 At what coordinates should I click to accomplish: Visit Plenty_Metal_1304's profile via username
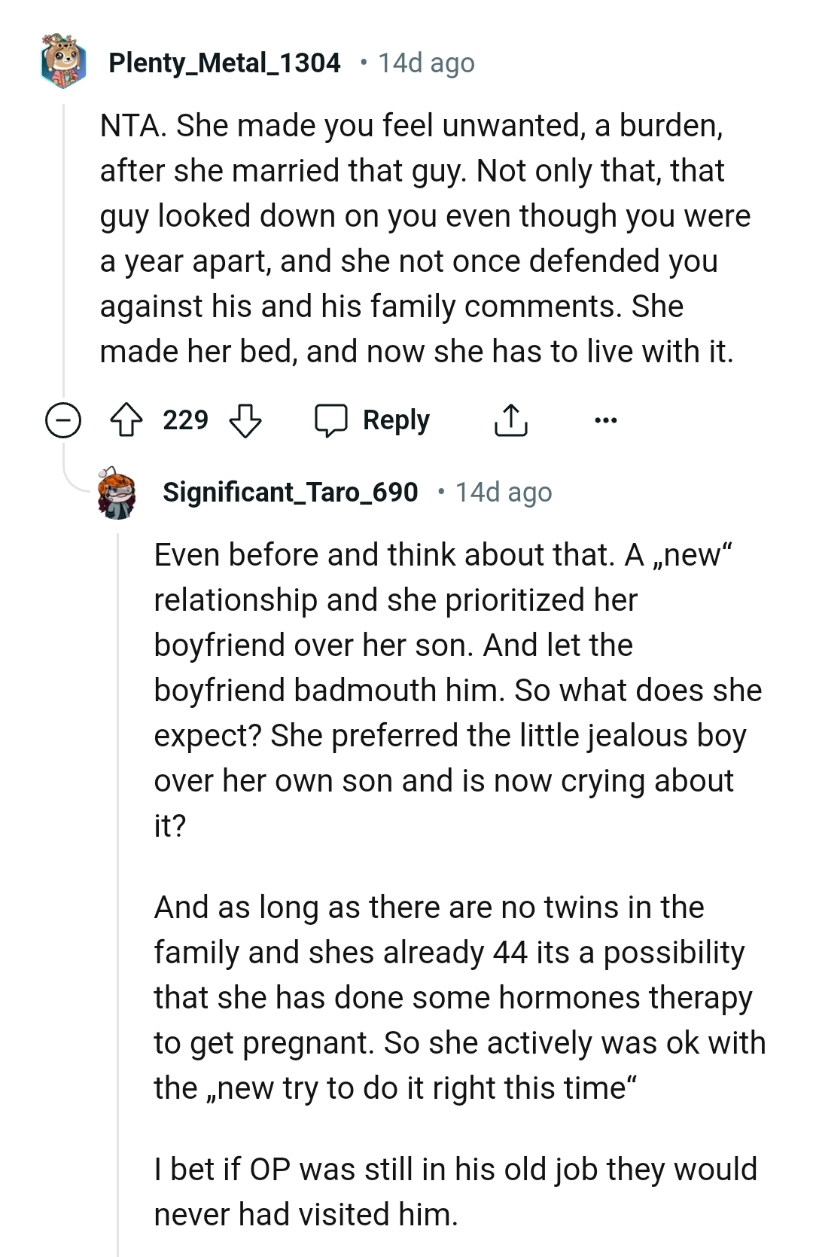224,63
